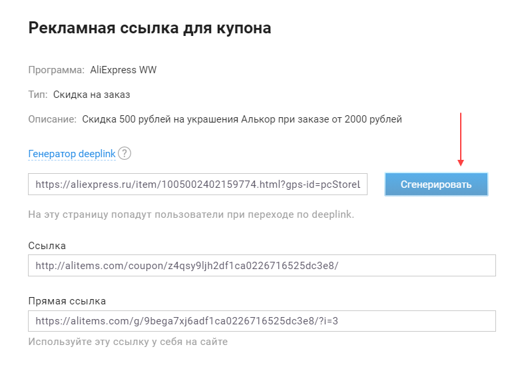The image size is (522, 369).
Task: Click the Тип: label
Action: 38,95
